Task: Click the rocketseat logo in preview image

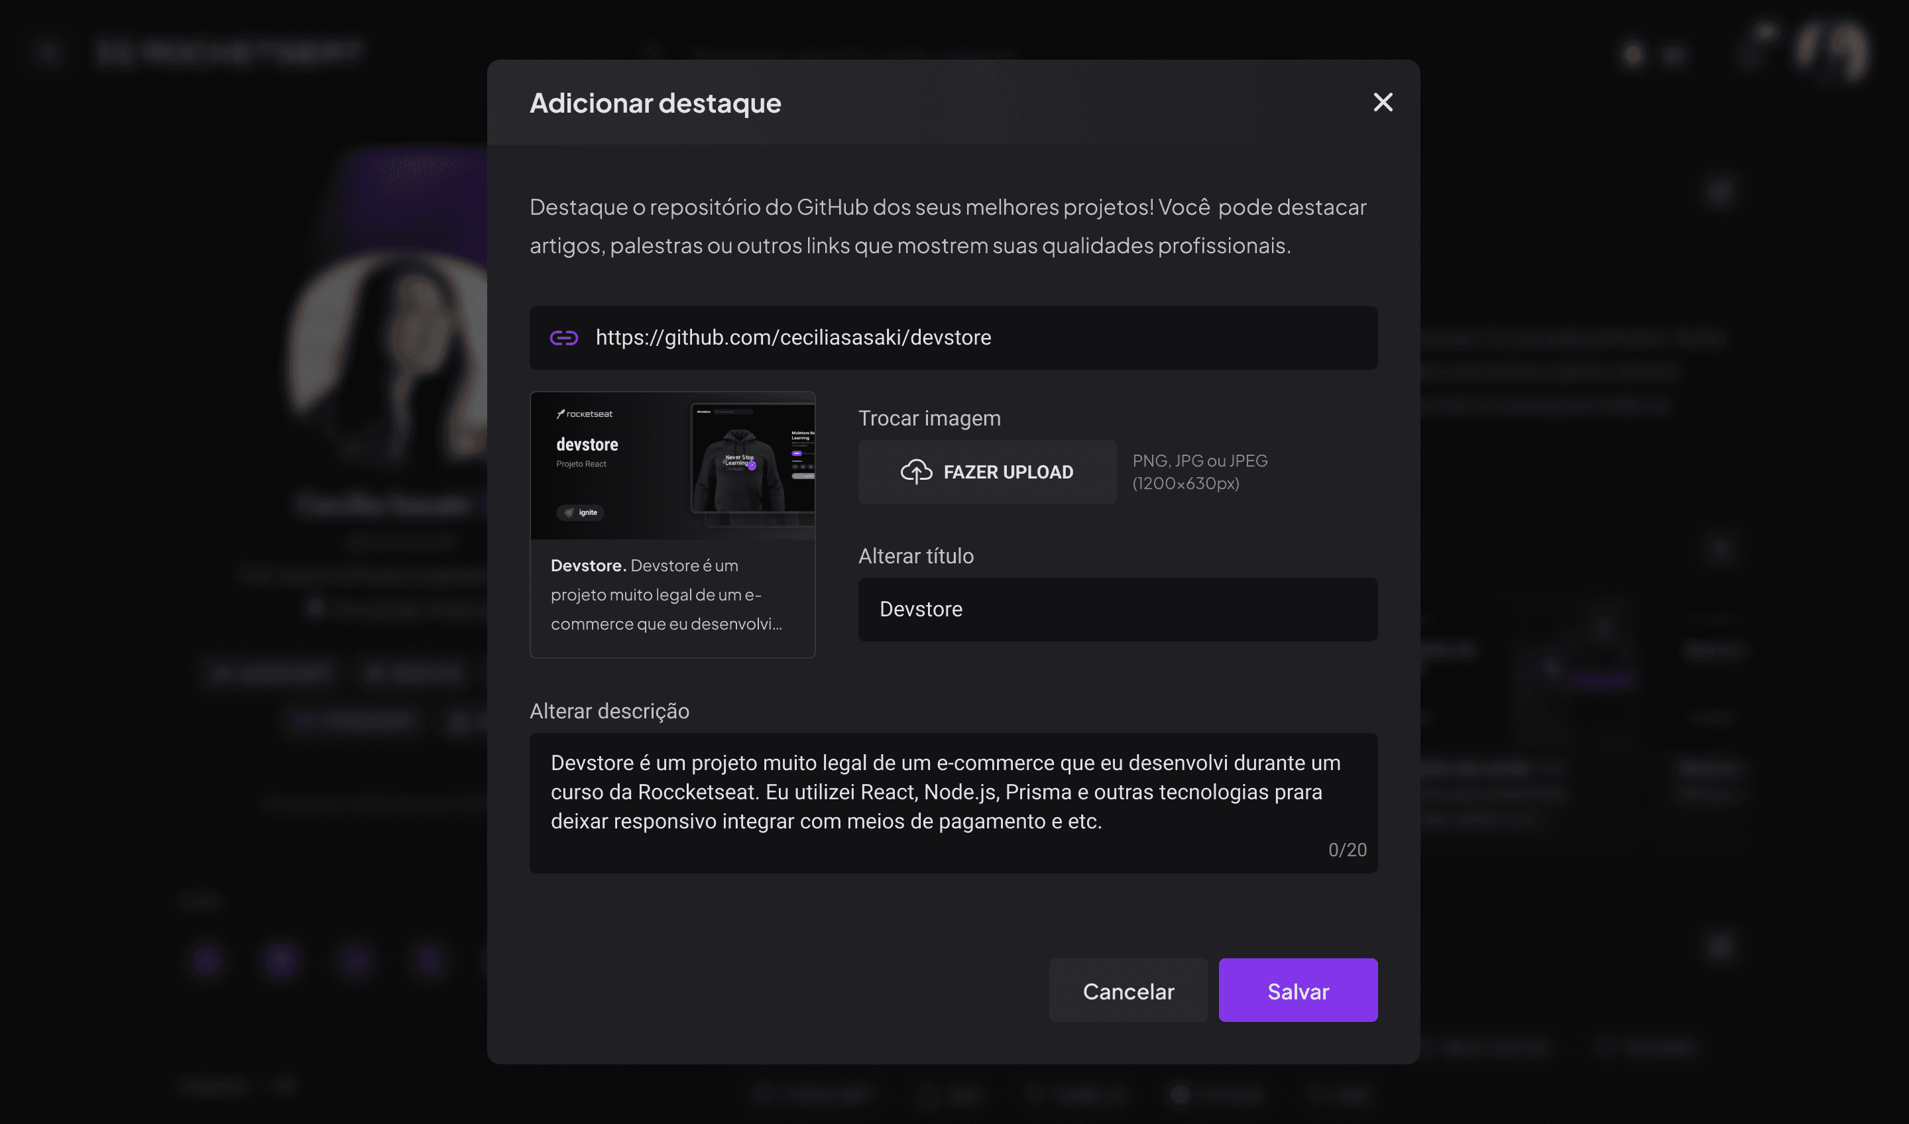Action: 585,414
